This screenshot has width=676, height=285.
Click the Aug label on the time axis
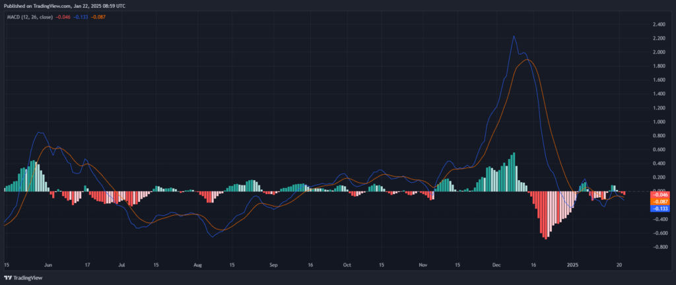click(197, 265)
